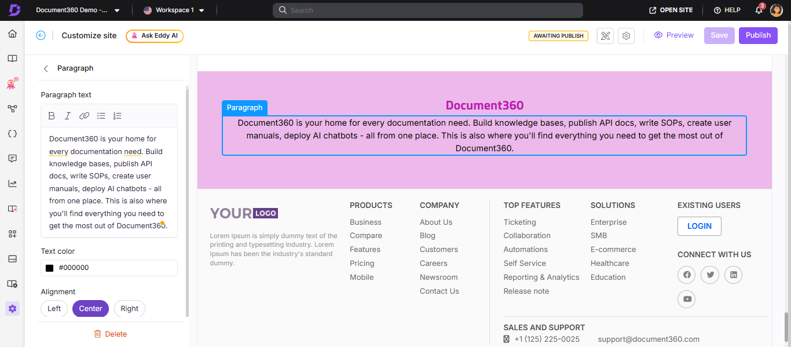Screen dimensions: 791x347
Task: Open the design tools icon beside Awaiting Publish
Action: [605, 36]
